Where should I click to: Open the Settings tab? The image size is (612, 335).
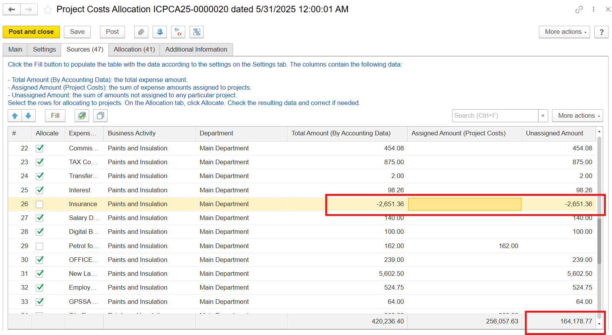[44, 50]
